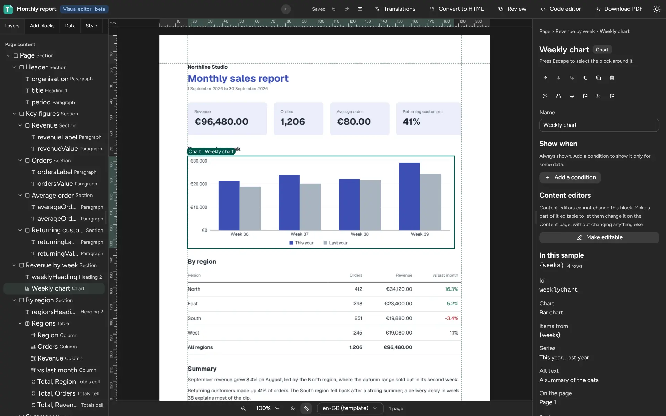Redo the last change
The height and width of the screenshot is (416, 666).
pos(347,9)
